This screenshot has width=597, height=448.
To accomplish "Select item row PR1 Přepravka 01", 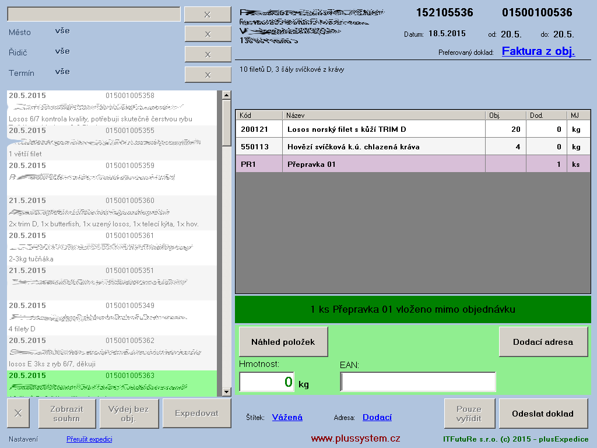I will point(413,164).
